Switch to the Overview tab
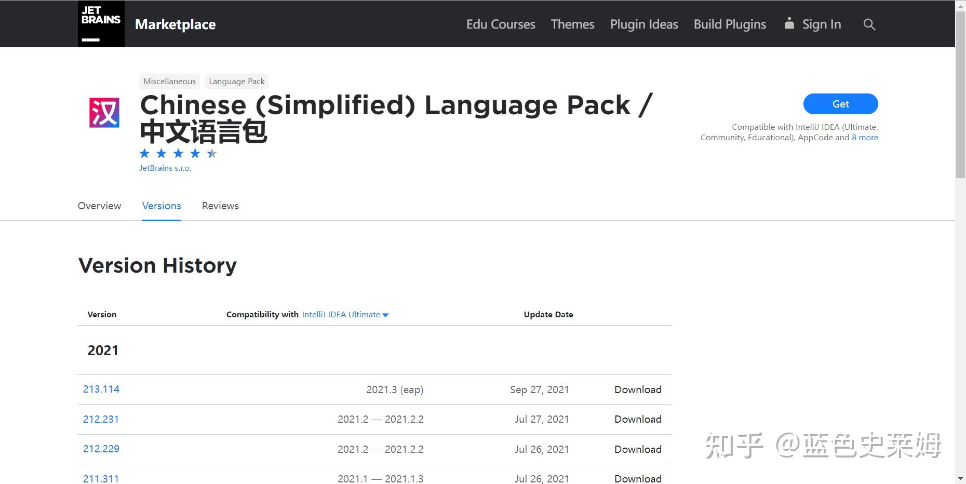This screenshot has height=484, width=966. tap(99, 206)
